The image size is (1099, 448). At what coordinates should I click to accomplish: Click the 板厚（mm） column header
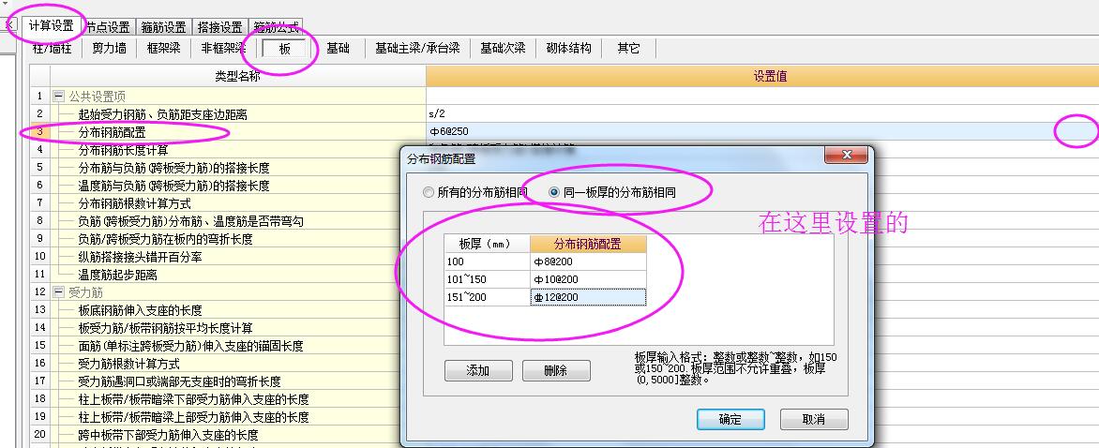coord(487,245)
